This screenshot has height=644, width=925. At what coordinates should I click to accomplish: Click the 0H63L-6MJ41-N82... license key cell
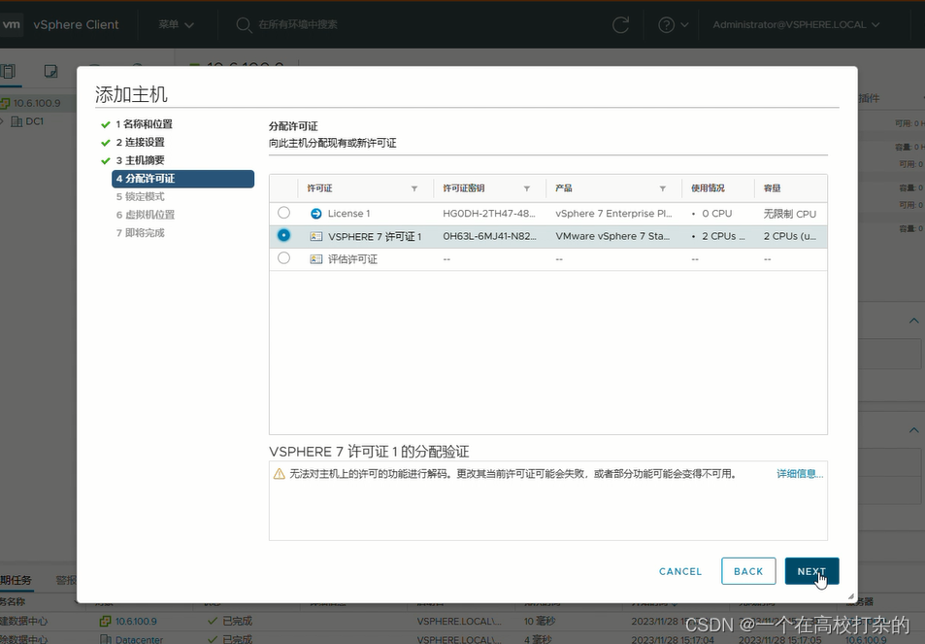click(489, 236)
